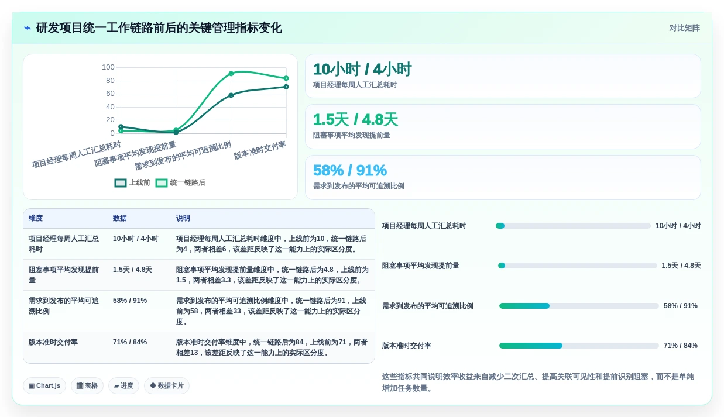The width and height of the screenshot is (724, 417).
Task: Click the 表格 tag chip
Action: [87, 385]
